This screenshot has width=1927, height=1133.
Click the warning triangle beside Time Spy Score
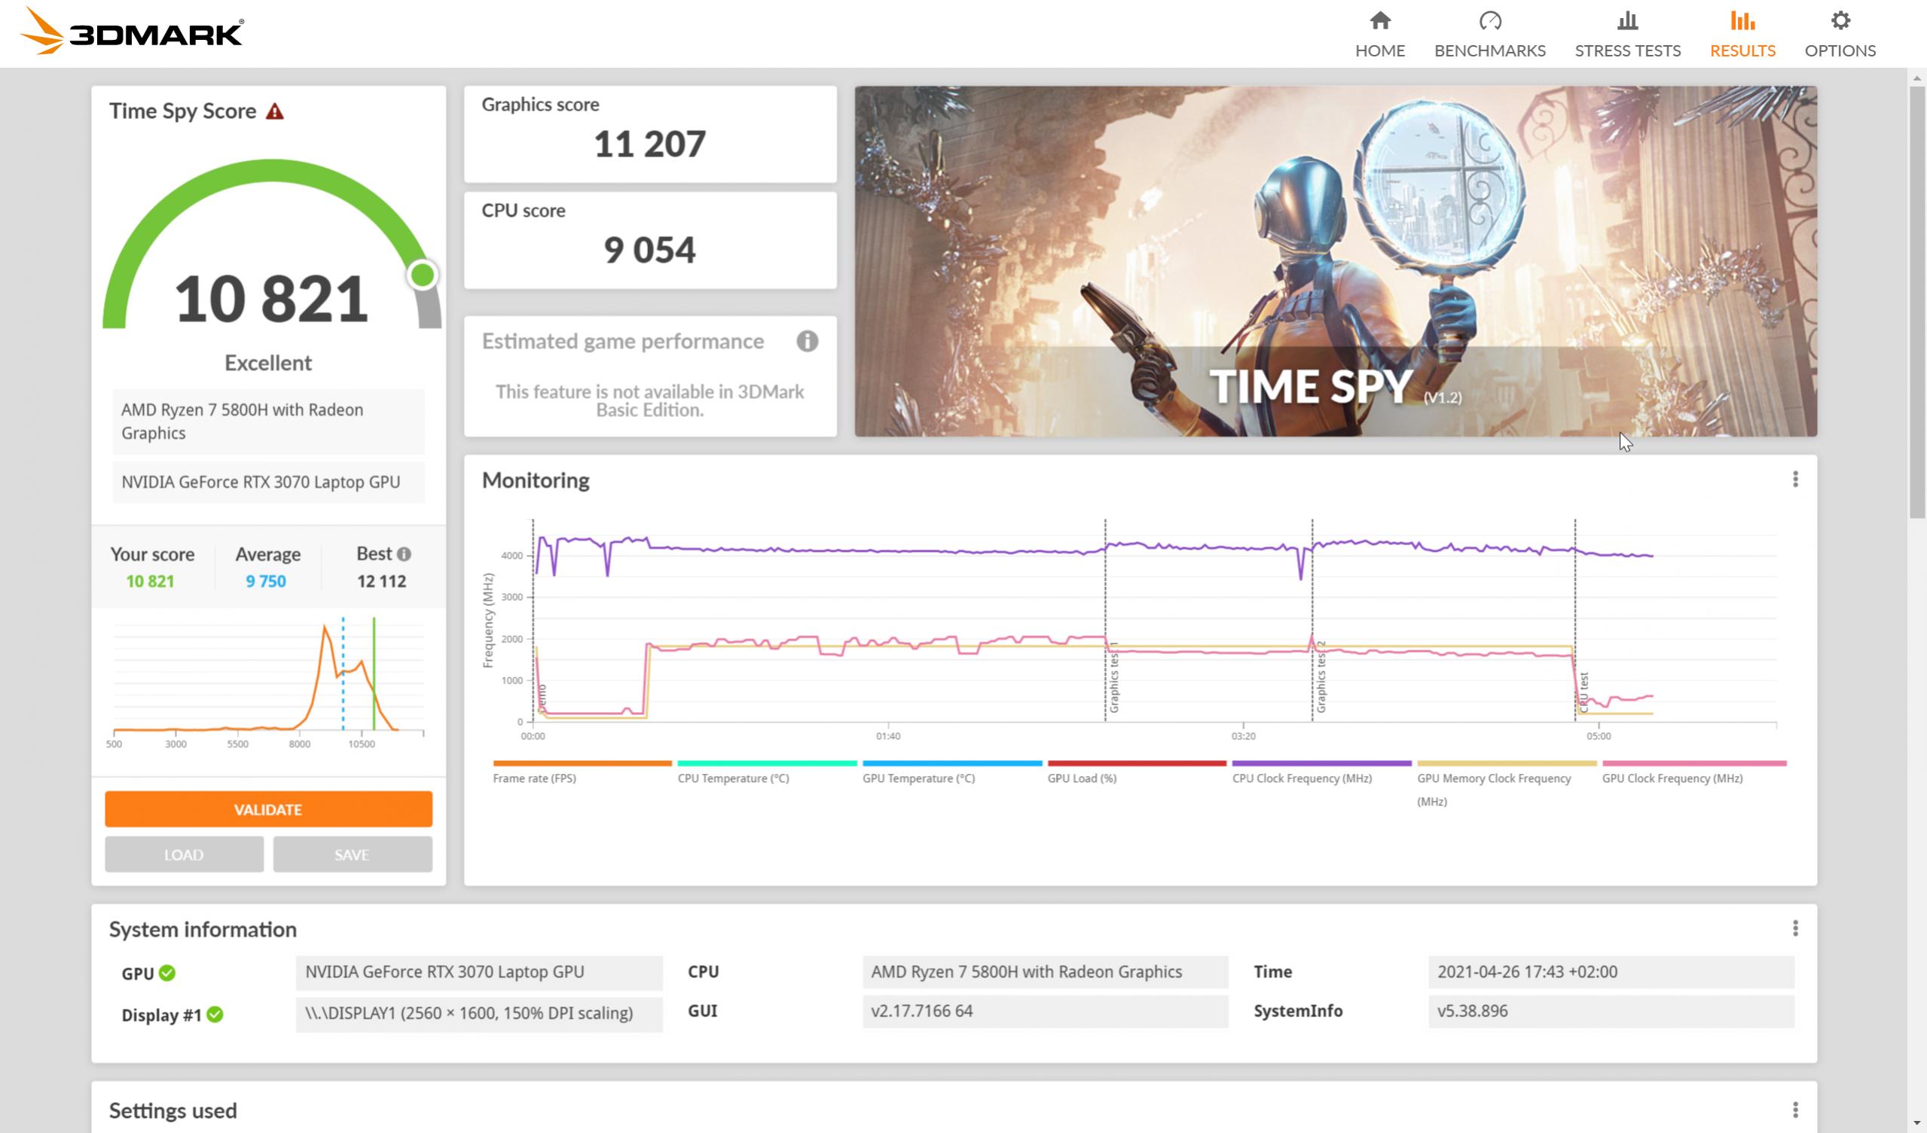coord(274,111)
